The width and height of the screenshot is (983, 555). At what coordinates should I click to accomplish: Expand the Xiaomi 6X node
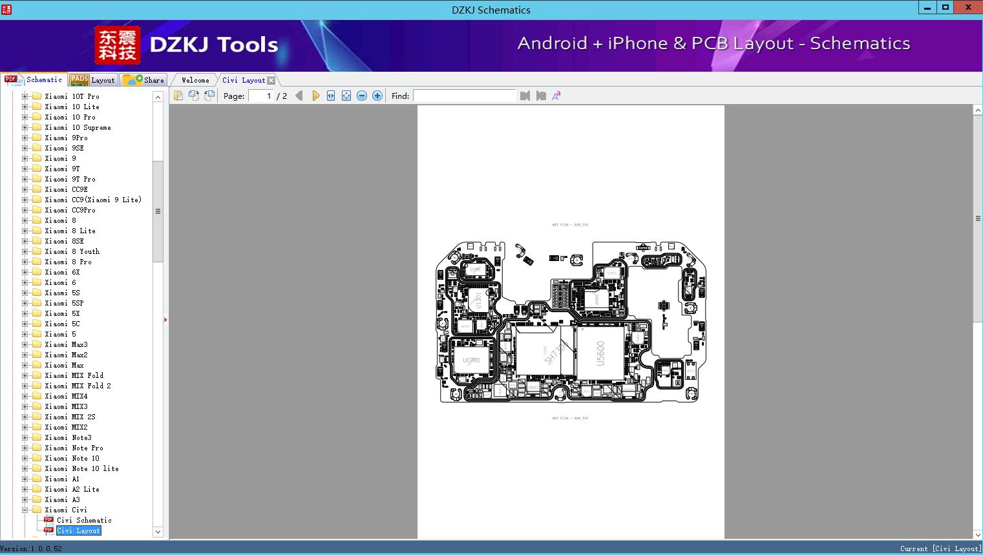click(x=25, y=272)
